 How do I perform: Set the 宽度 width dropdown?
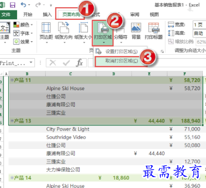coord(199,25)
